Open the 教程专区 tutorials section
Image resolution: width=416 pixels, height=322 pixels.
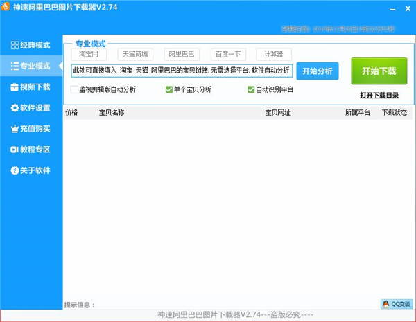coord(31,150)
